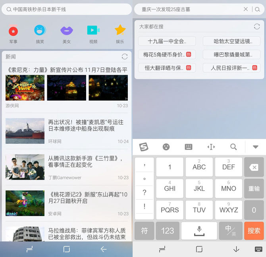Viewport: 266px width, 257px height.
Task: Open the 视频 video category icon
Action: click(93, 30)
